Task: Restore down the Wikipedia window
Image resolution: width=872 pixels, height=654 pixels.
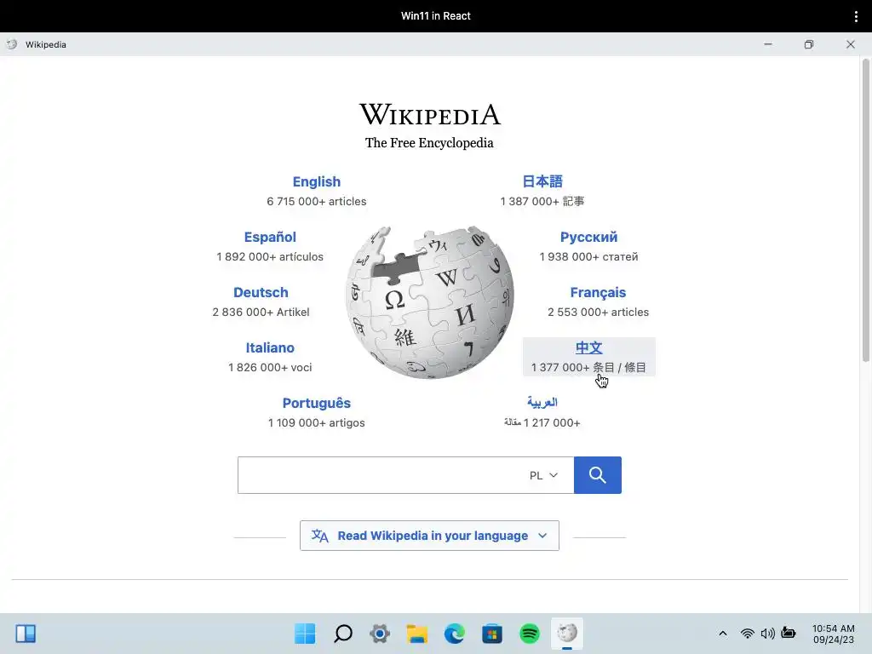Action: point(809,44)
